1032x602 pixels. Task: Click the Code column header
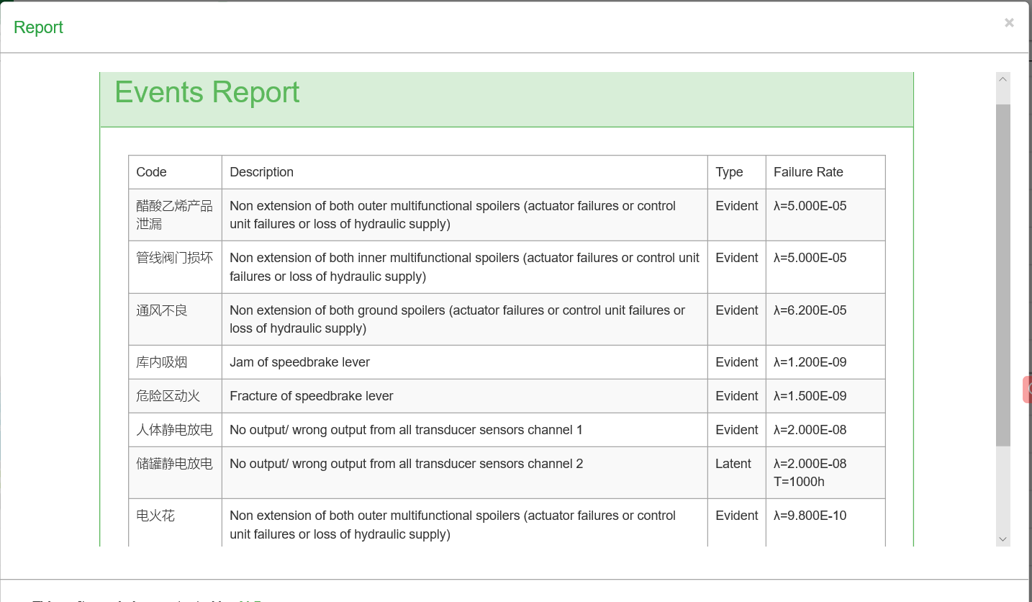tap(176, 172)
